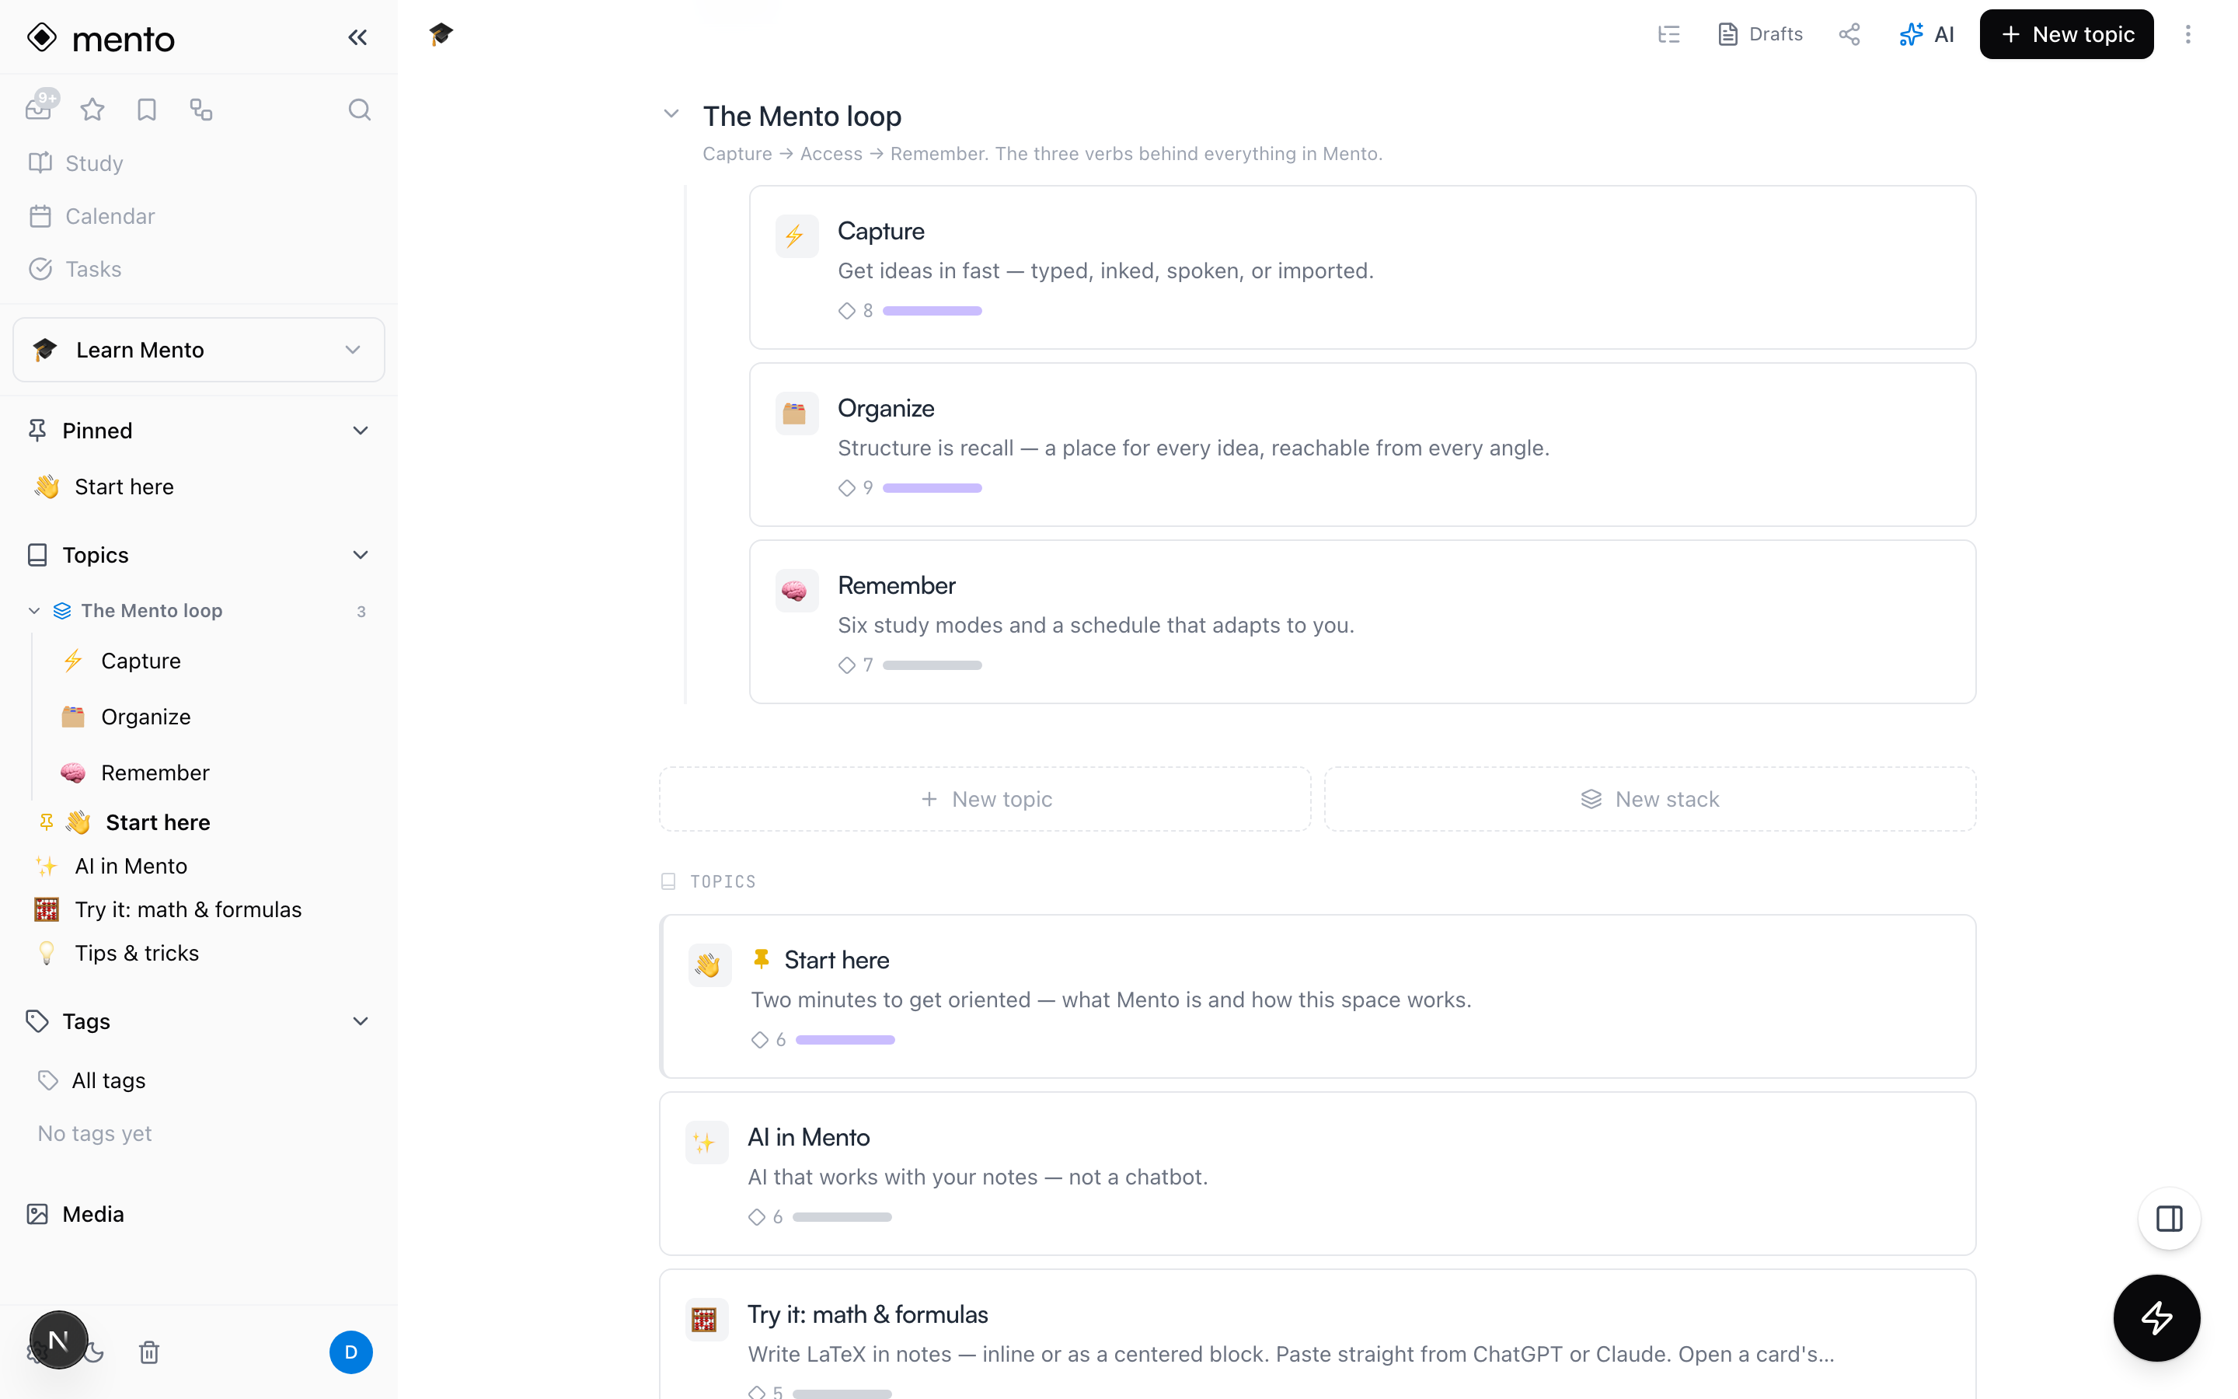This screenshot has height=1399, width=2238.
Task: Click the Capture card progress bar
Action: tap(932, 311)
